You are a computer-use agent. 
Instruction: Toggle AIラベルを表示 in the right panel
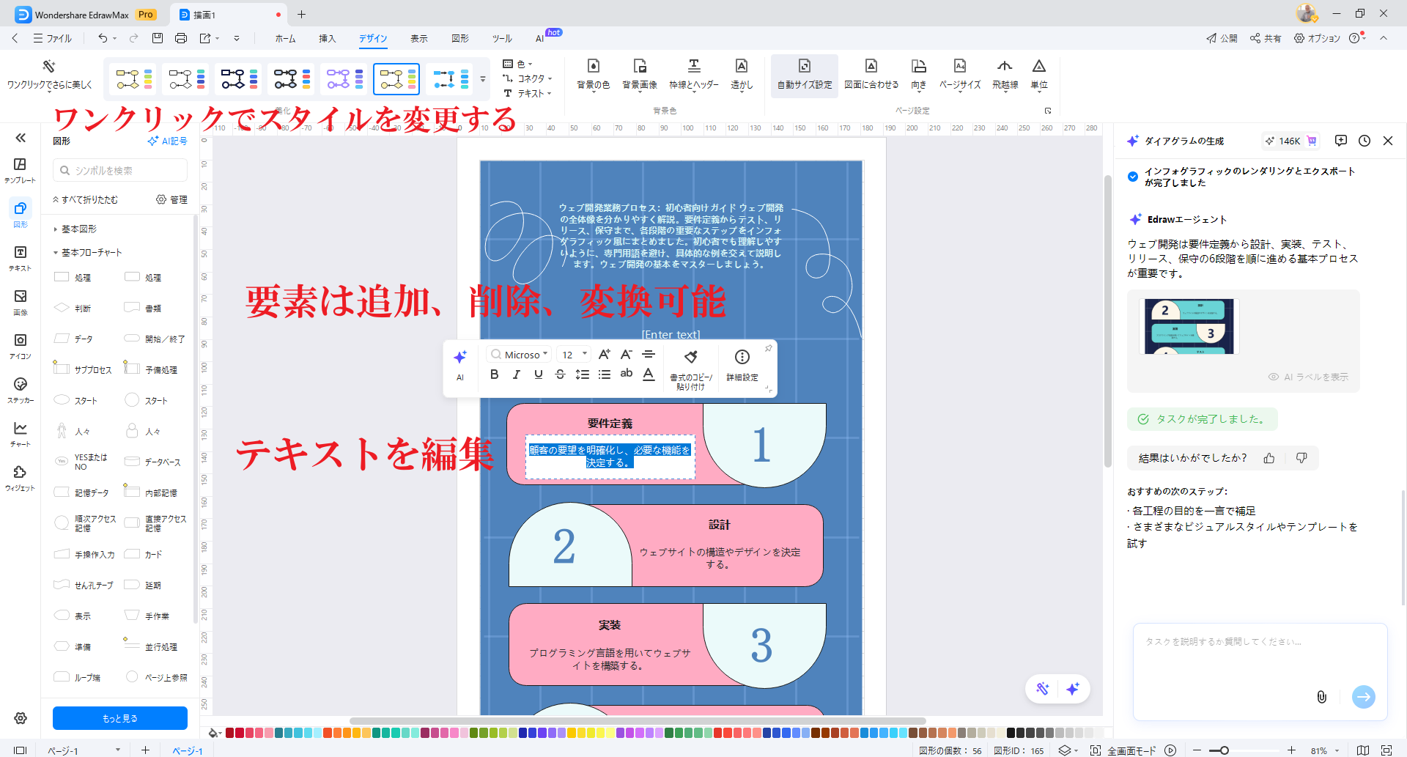click(1307, 377)
